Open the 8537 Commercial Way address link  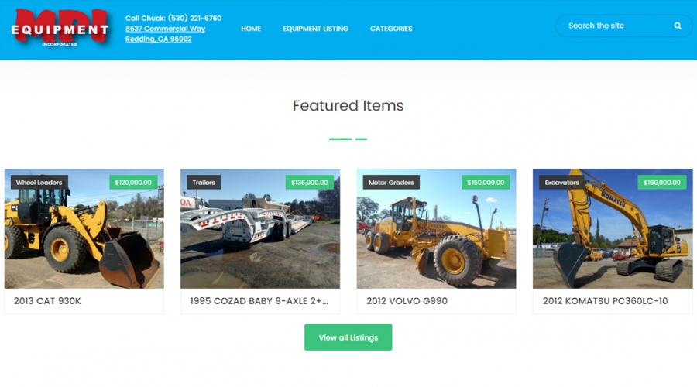[165, 29]
